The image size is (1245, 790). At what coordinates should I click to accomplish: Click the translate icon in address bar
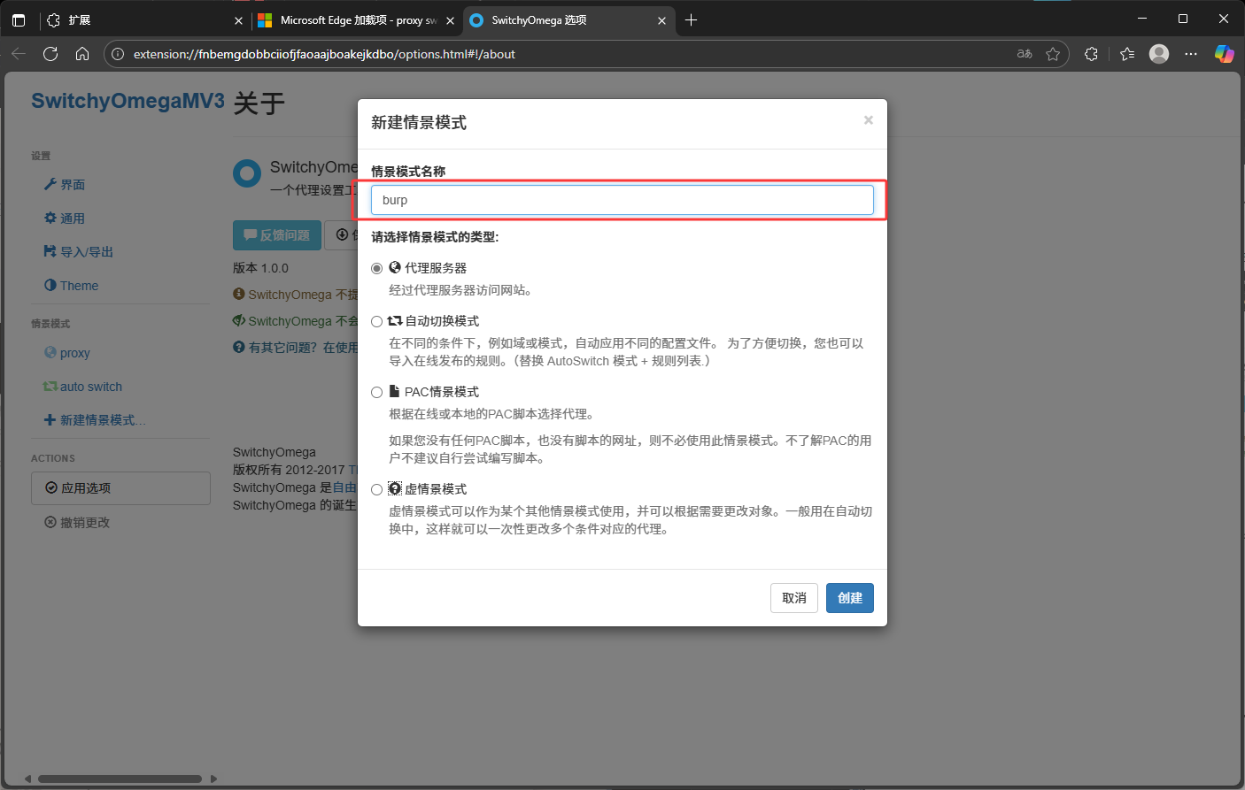[x=1025, y=54]
